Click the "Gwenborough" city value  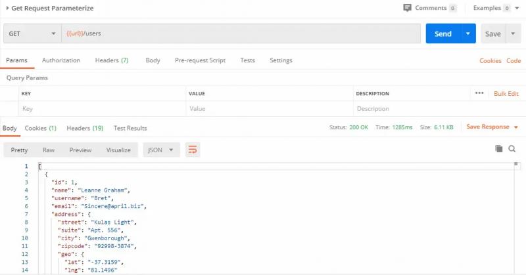106,238
